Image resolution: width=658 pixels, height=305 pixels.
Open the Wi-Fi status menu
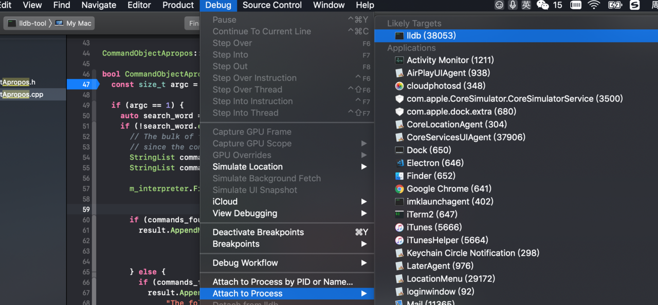click(594, 5)
